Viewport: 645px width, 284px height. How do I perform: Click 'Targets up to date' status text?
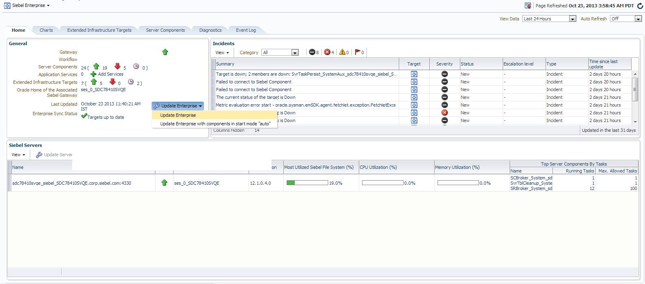106,117
